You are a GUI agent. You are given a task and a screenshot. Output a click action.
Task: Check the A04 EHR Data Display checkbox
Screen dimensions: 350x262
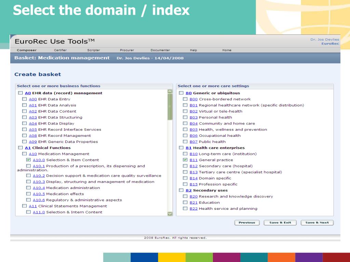point(24,123)
